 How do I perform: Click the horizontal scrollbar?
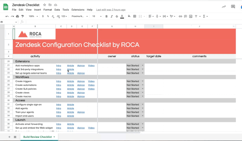click(x=119, y=132)
